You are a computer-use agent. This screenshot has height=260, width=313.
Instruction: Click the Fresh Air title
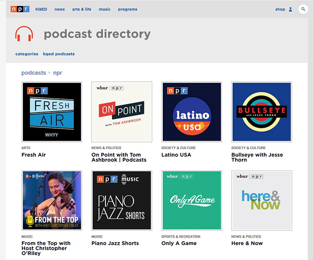pos(34,155)
